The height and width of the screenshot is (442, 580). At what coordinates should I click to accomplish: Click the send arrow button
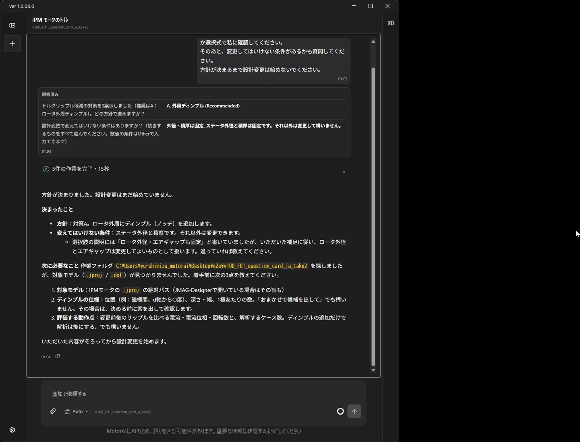click(x=354, y=411)
